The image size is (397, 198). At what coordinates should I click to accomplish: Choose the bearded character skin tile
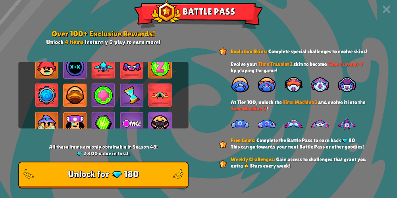click(x=75, y=95)
